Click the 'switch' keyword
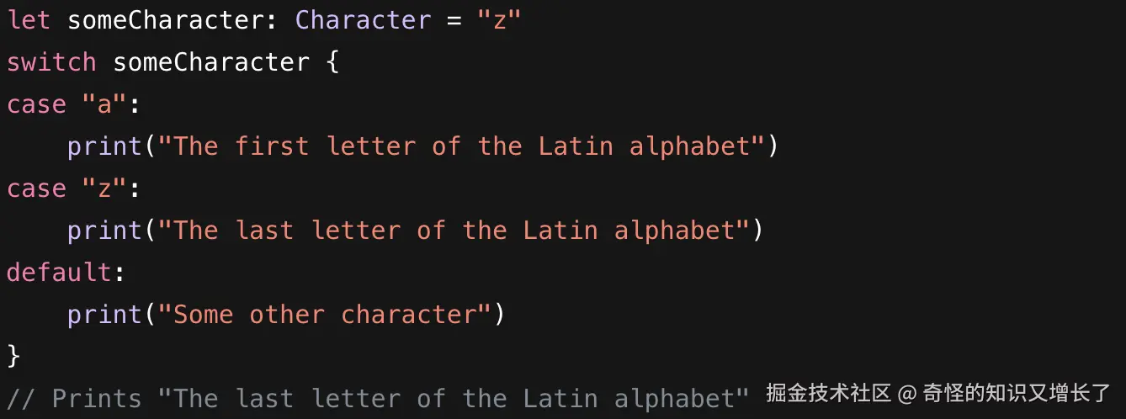 pos(52,62)
